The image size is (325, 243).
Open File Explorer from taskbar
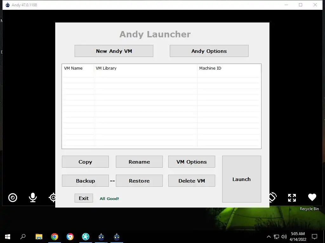(39, 237)
